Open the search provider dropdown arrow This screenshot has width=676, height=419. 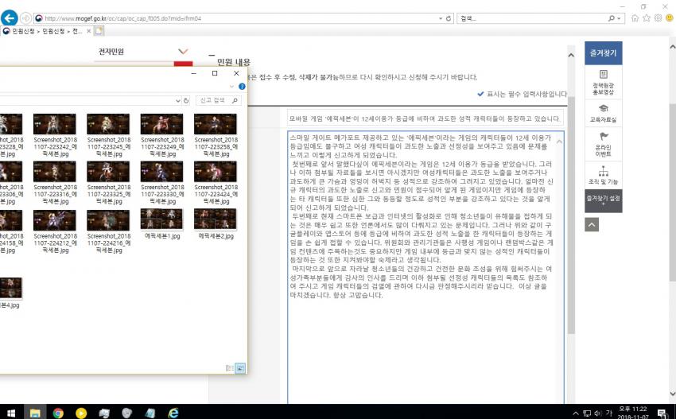pyautogui.click(x=619, y=18)
